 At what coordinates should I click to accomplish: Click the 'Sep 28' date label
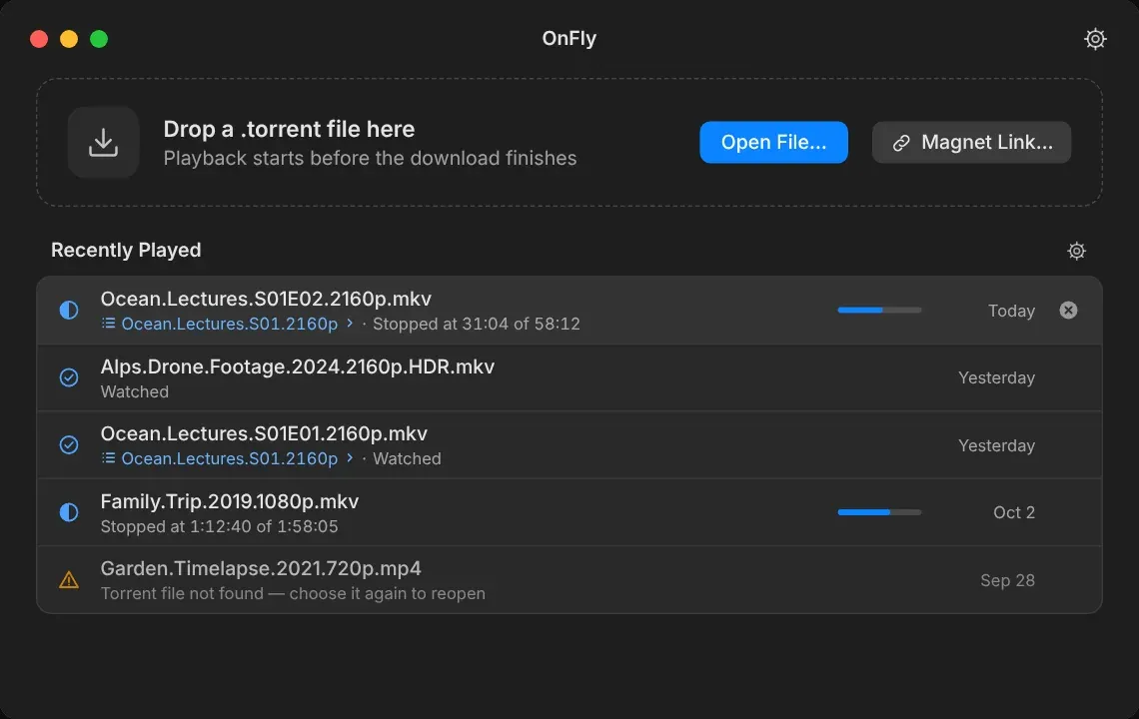(x=1007, y=580)
